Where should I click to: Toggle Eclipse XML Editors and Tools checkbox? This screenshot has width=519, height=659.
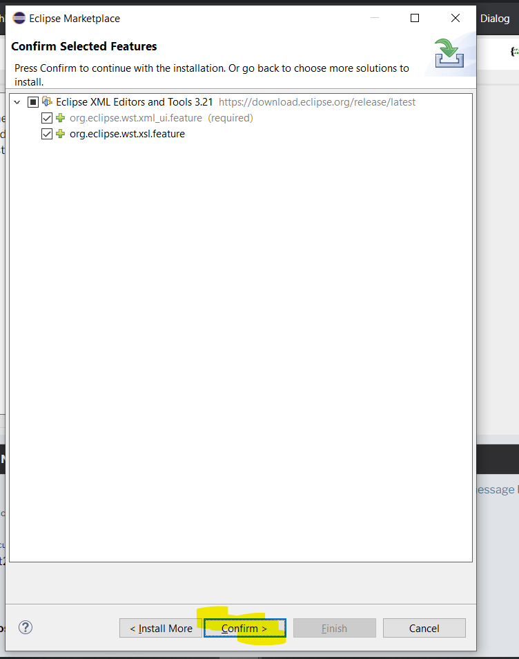click(x=32, y=102)
